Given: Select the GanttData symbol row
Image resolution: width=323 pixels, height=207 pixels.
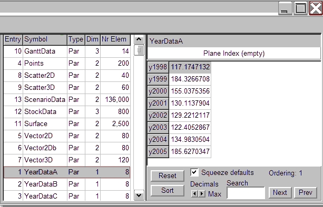Looking at the screenshot, I should (x=67, y=51).
